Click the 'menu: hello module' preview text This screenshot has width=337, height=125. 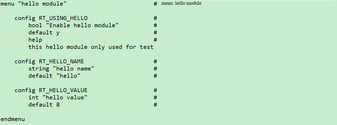click(181, 3)
